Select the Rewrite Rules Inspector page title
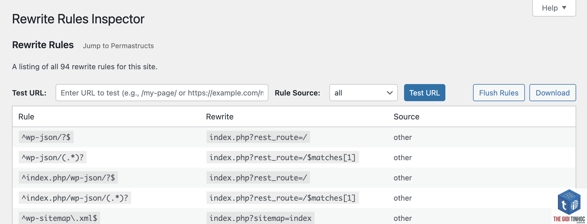This screenshot has width=587, height=224. pos(78,19)
